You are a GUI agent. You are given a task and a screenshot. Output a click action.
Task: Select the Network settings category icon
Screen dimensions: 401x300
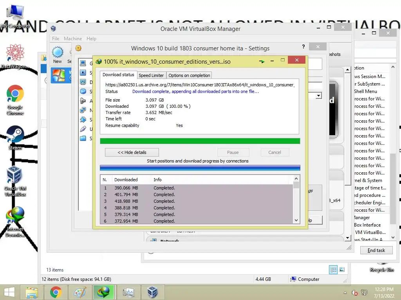coord(83,110)
